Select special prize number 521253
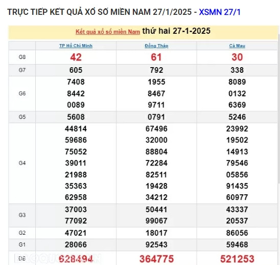Viewport: 280px width, 265px height. (x=237, y=259)
